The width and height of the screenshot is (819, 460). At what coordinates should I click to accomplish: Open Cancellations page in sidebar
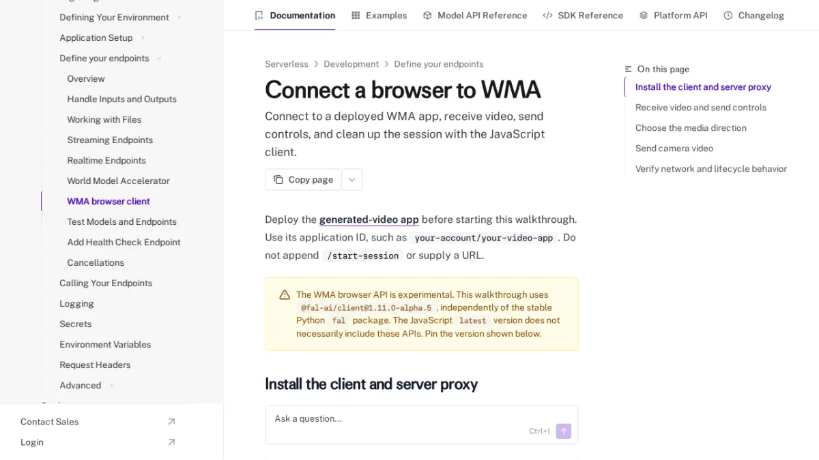tap(96, 262)
